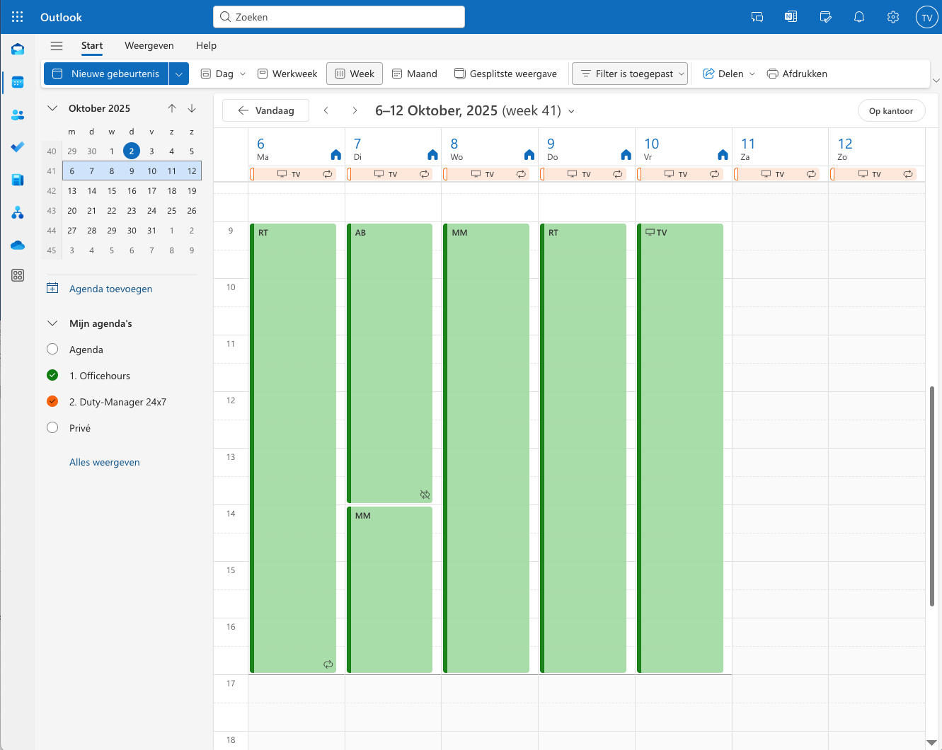
Task: Show the Privé calendar
Action: tap(52, 427)
